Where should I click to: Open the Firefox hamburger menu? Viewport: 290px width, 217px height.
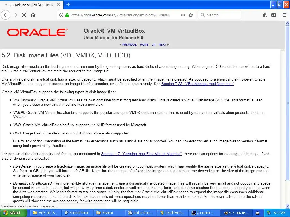tap(285, 15)
